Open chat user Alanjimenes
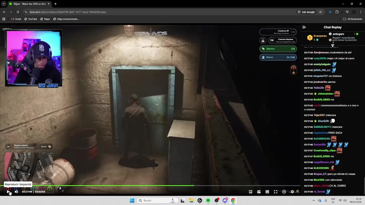This screenshot has width=365, height=205. click(x=321, y=52)
